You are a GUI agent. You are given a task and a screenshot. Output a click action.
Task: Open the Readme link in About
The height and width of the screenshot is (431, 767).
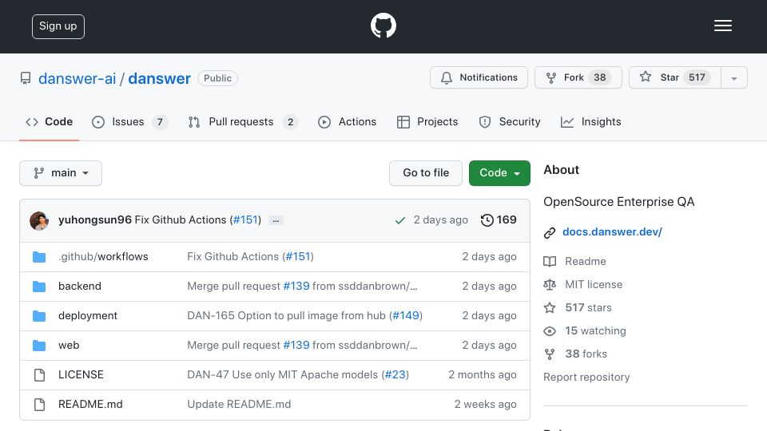click(x=586, y=261)
